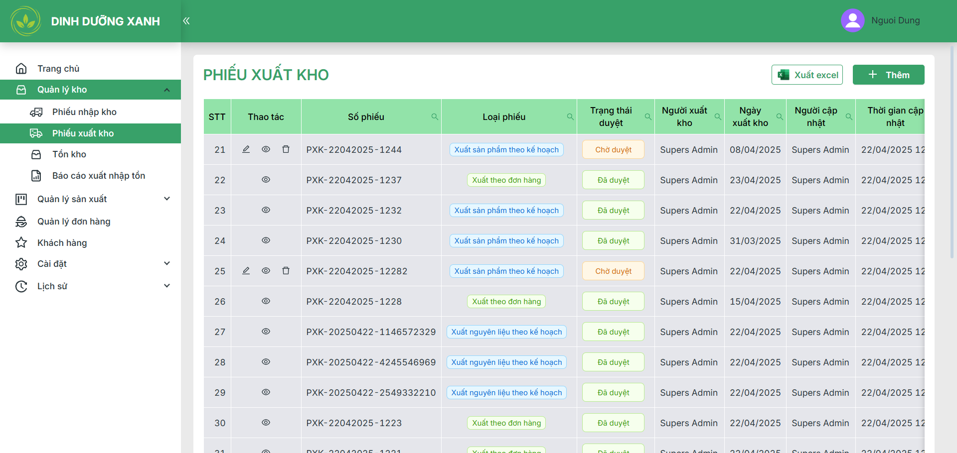Search in the Số phiếu column
Screen dimensions: 957x453
[x=435, y=117]
